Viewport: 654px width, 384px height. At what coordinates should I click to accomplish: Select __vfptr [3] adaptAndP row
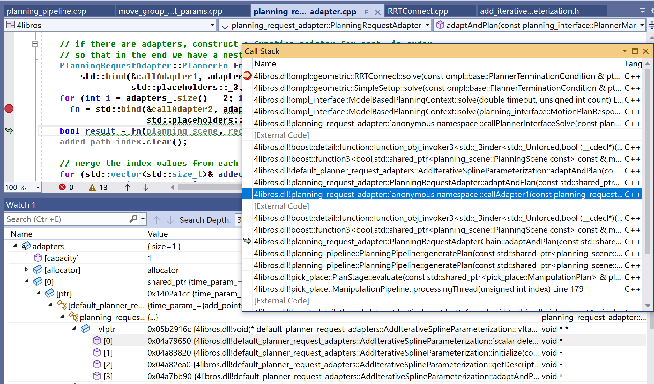[x=327, y=376]
